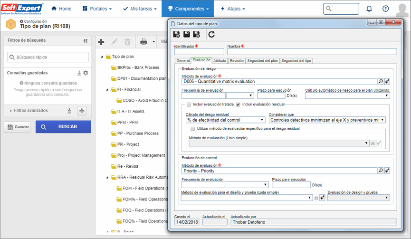Click clear icon beside Priority evaluation method
The width and height of the screenshot is (411, 239).
(387, 171)
